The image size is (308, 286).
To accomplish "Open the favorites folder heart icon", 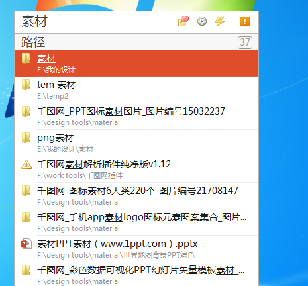I will (183, 21).
